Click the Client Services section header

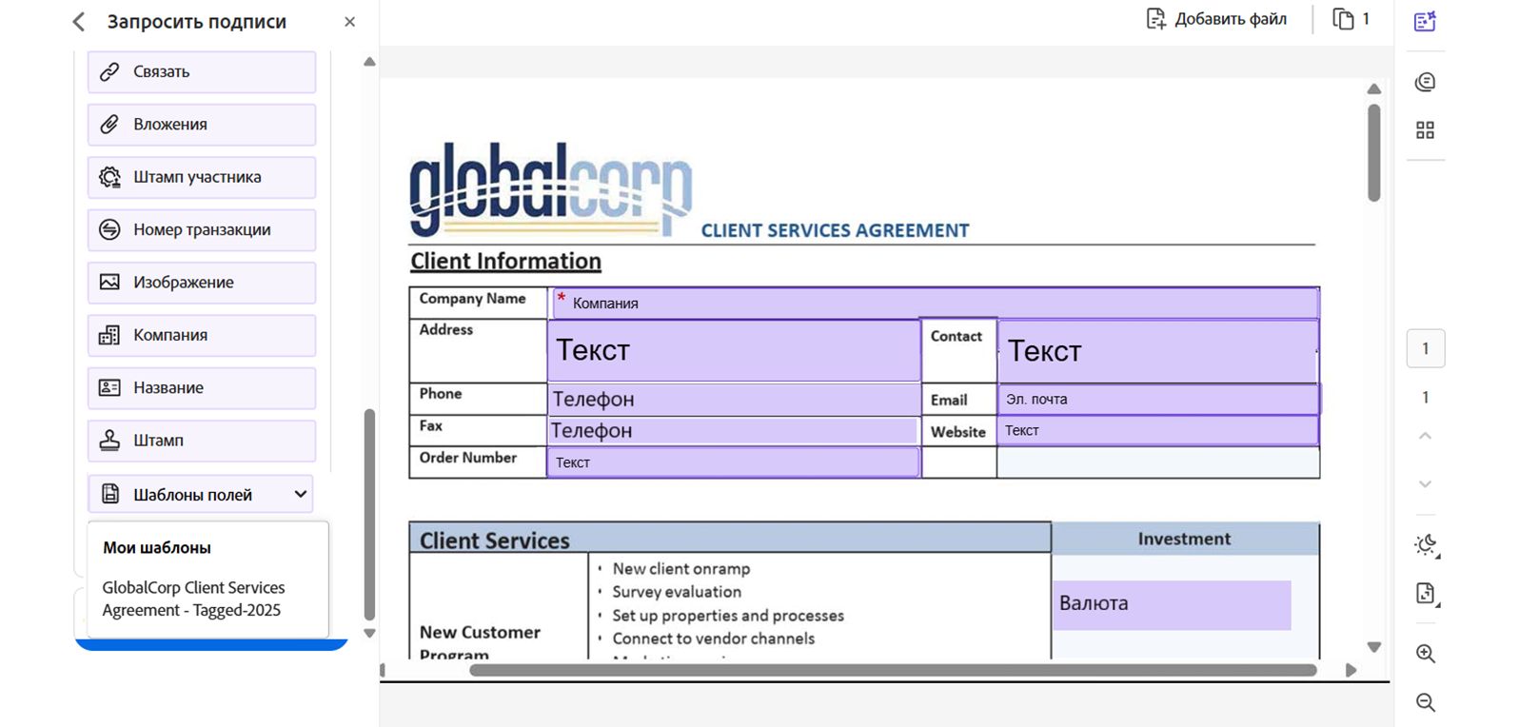(494, 541)
